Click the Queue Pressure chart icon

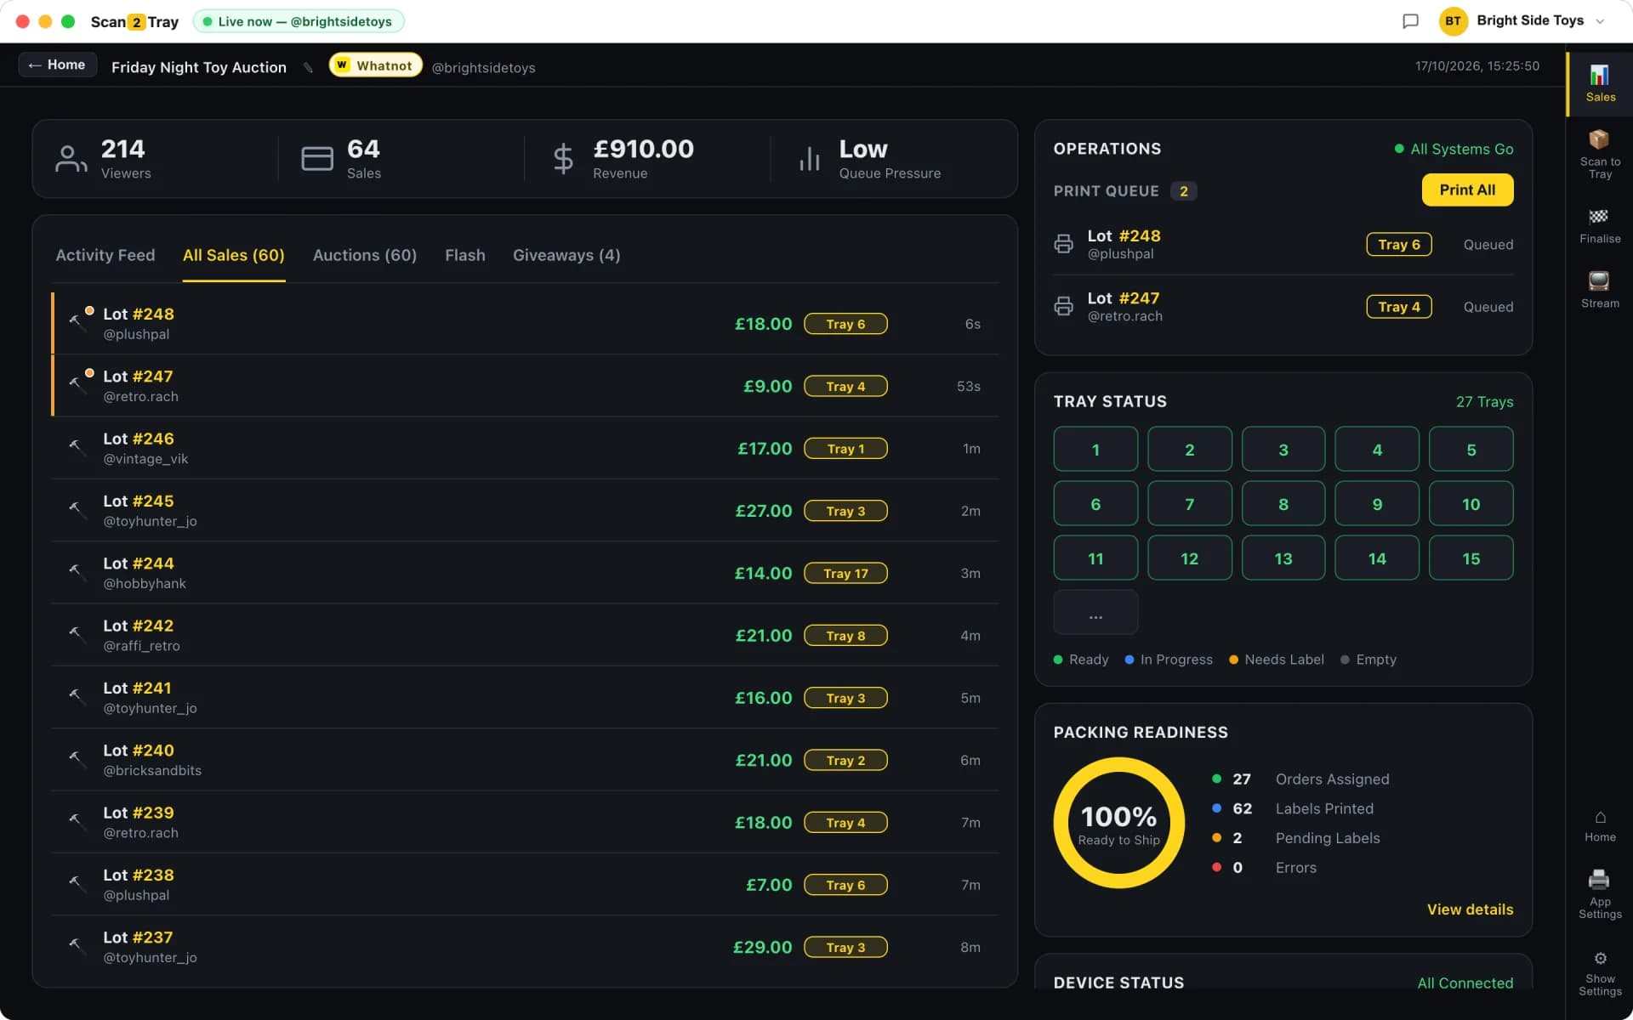pyautogui.click(x=810, y=158)
